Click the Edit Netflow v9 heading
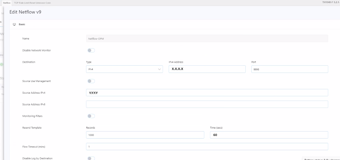The image size is (340, 160). 25,12
